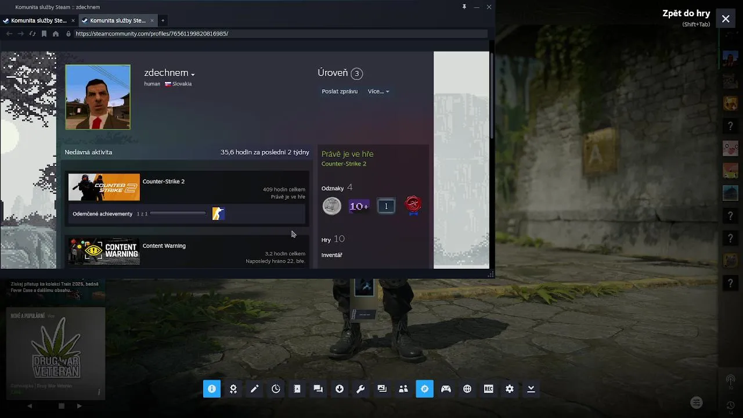Open the Friends people icon in overlay toolbar
The image size is (743, 418).
[x=403, y=389]
